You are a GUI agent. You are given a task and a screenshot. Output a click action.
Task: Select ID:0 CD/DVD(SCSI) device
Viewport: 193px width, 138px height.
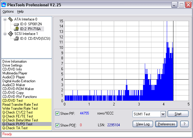point(35,39)
